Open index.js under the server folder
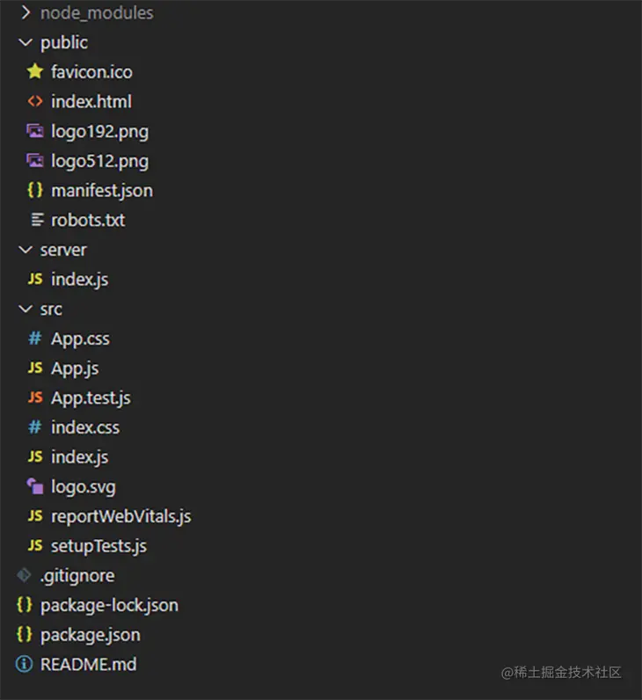Screen dimensions: 642x700 [x=79, y=280]
